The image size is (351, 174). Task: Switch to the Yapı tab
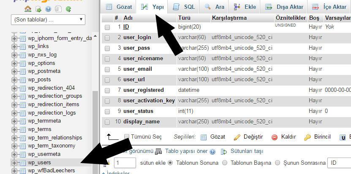point(152,7)
